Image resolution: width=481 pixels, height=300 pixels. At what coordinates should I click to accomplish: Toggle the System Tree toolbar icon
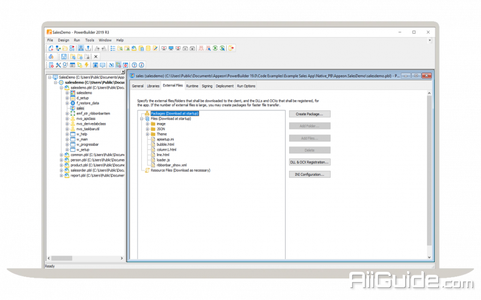[x=81, y=49]
